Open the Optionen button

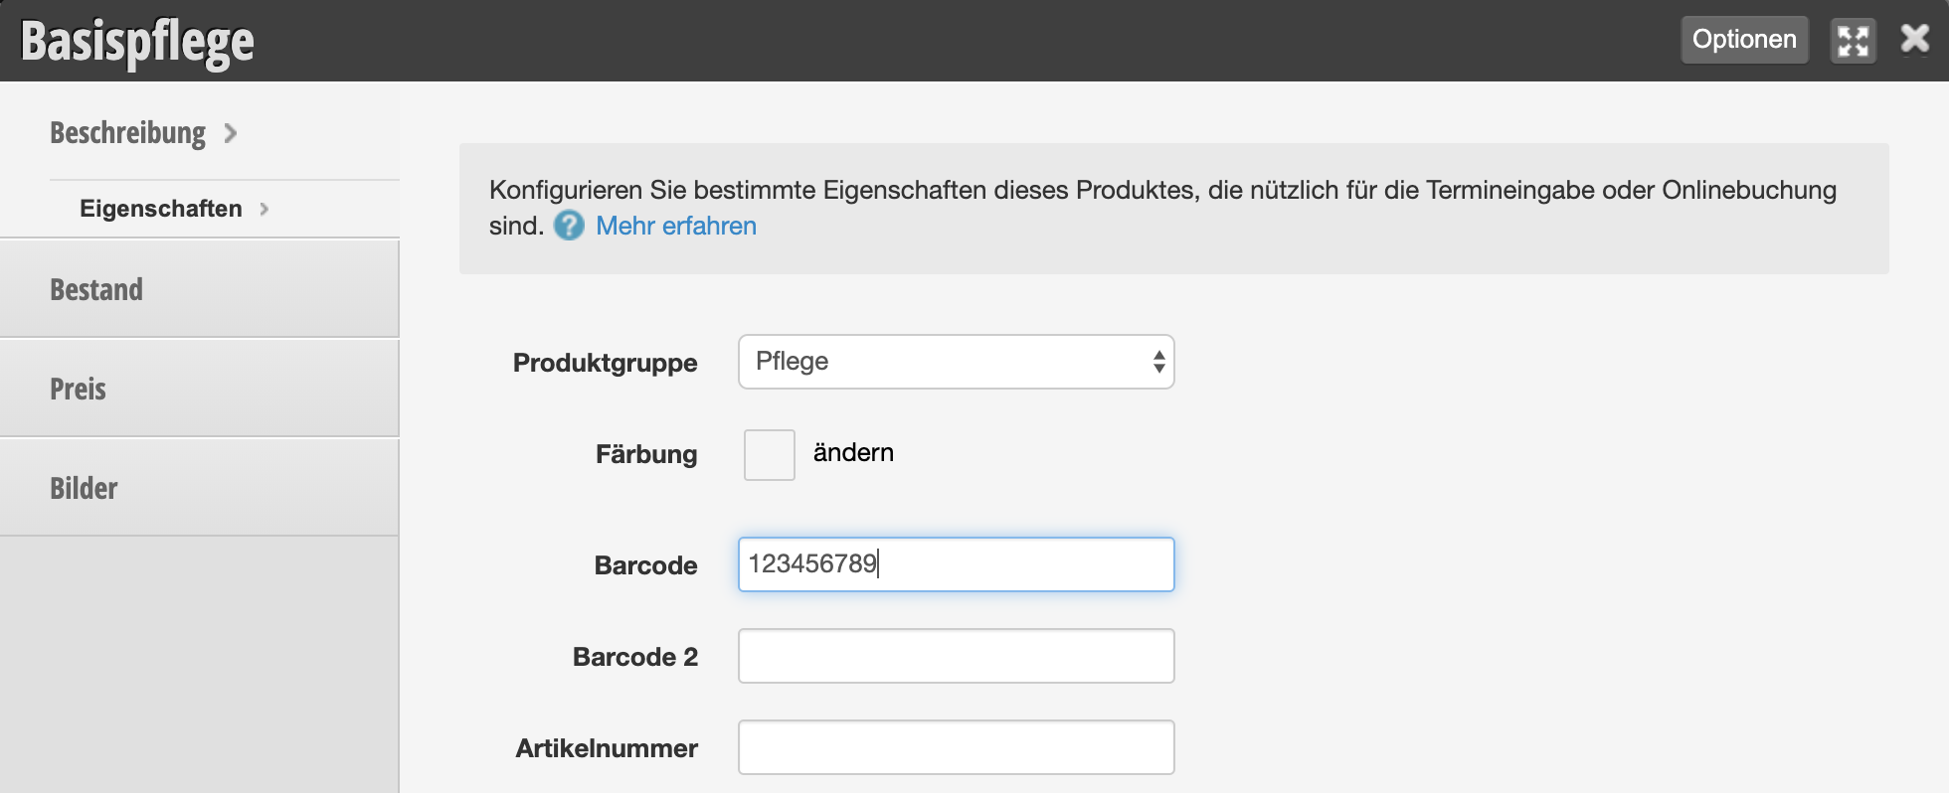click(x=1744, y=40)
